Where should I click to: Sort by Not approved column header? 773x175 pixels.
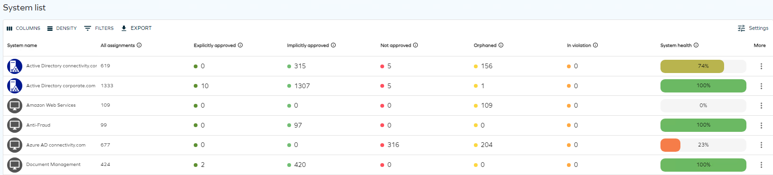coord(396,46)
